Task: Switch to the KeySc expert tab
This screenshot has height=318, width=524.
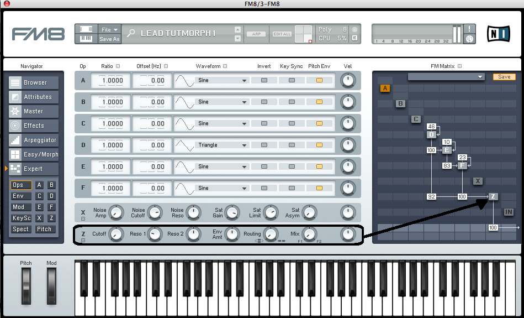Action: pyautogui.click(x=21, y=218)
